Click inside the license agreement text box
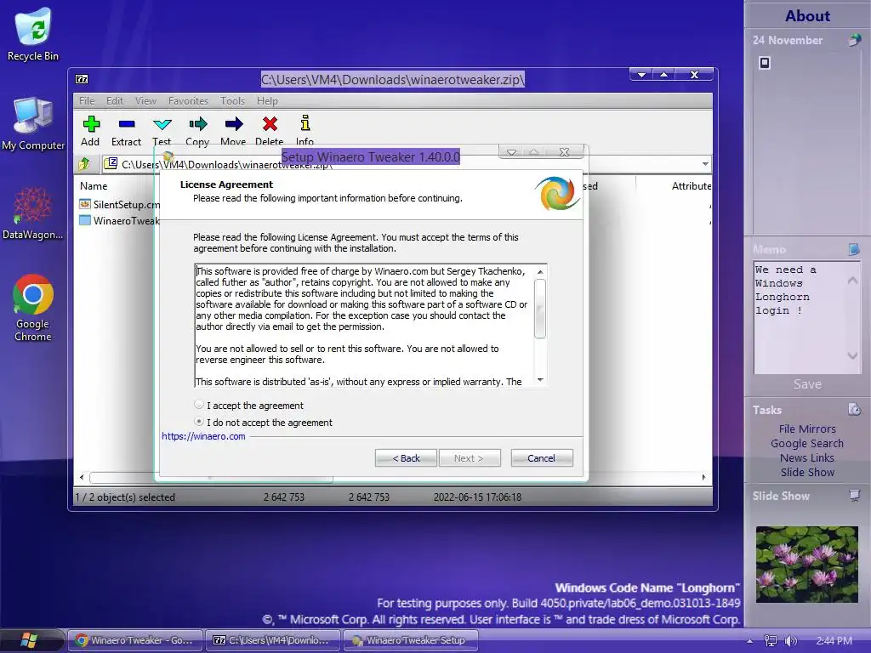The width and height of the screenshot is (871, 653). tap(364, 326)
